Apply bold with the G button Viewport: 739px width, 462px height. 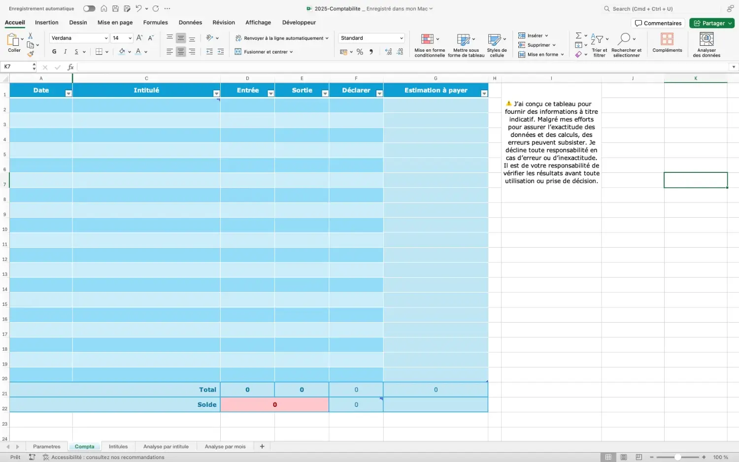(54, 52)
